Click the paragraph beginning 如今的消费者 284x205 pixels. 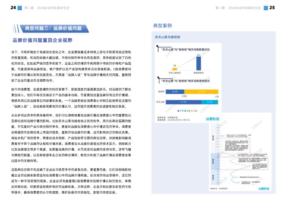(x=71, y=98)
